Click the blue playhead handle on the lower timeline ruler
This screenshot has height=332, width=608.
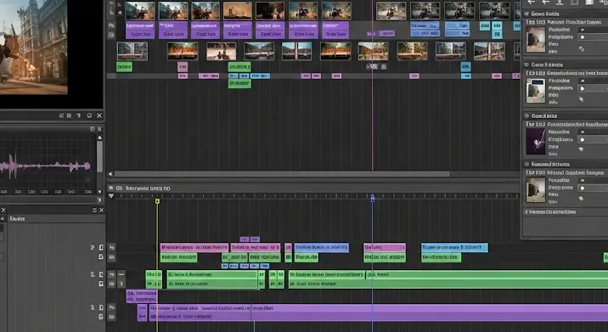coord(372,198)
